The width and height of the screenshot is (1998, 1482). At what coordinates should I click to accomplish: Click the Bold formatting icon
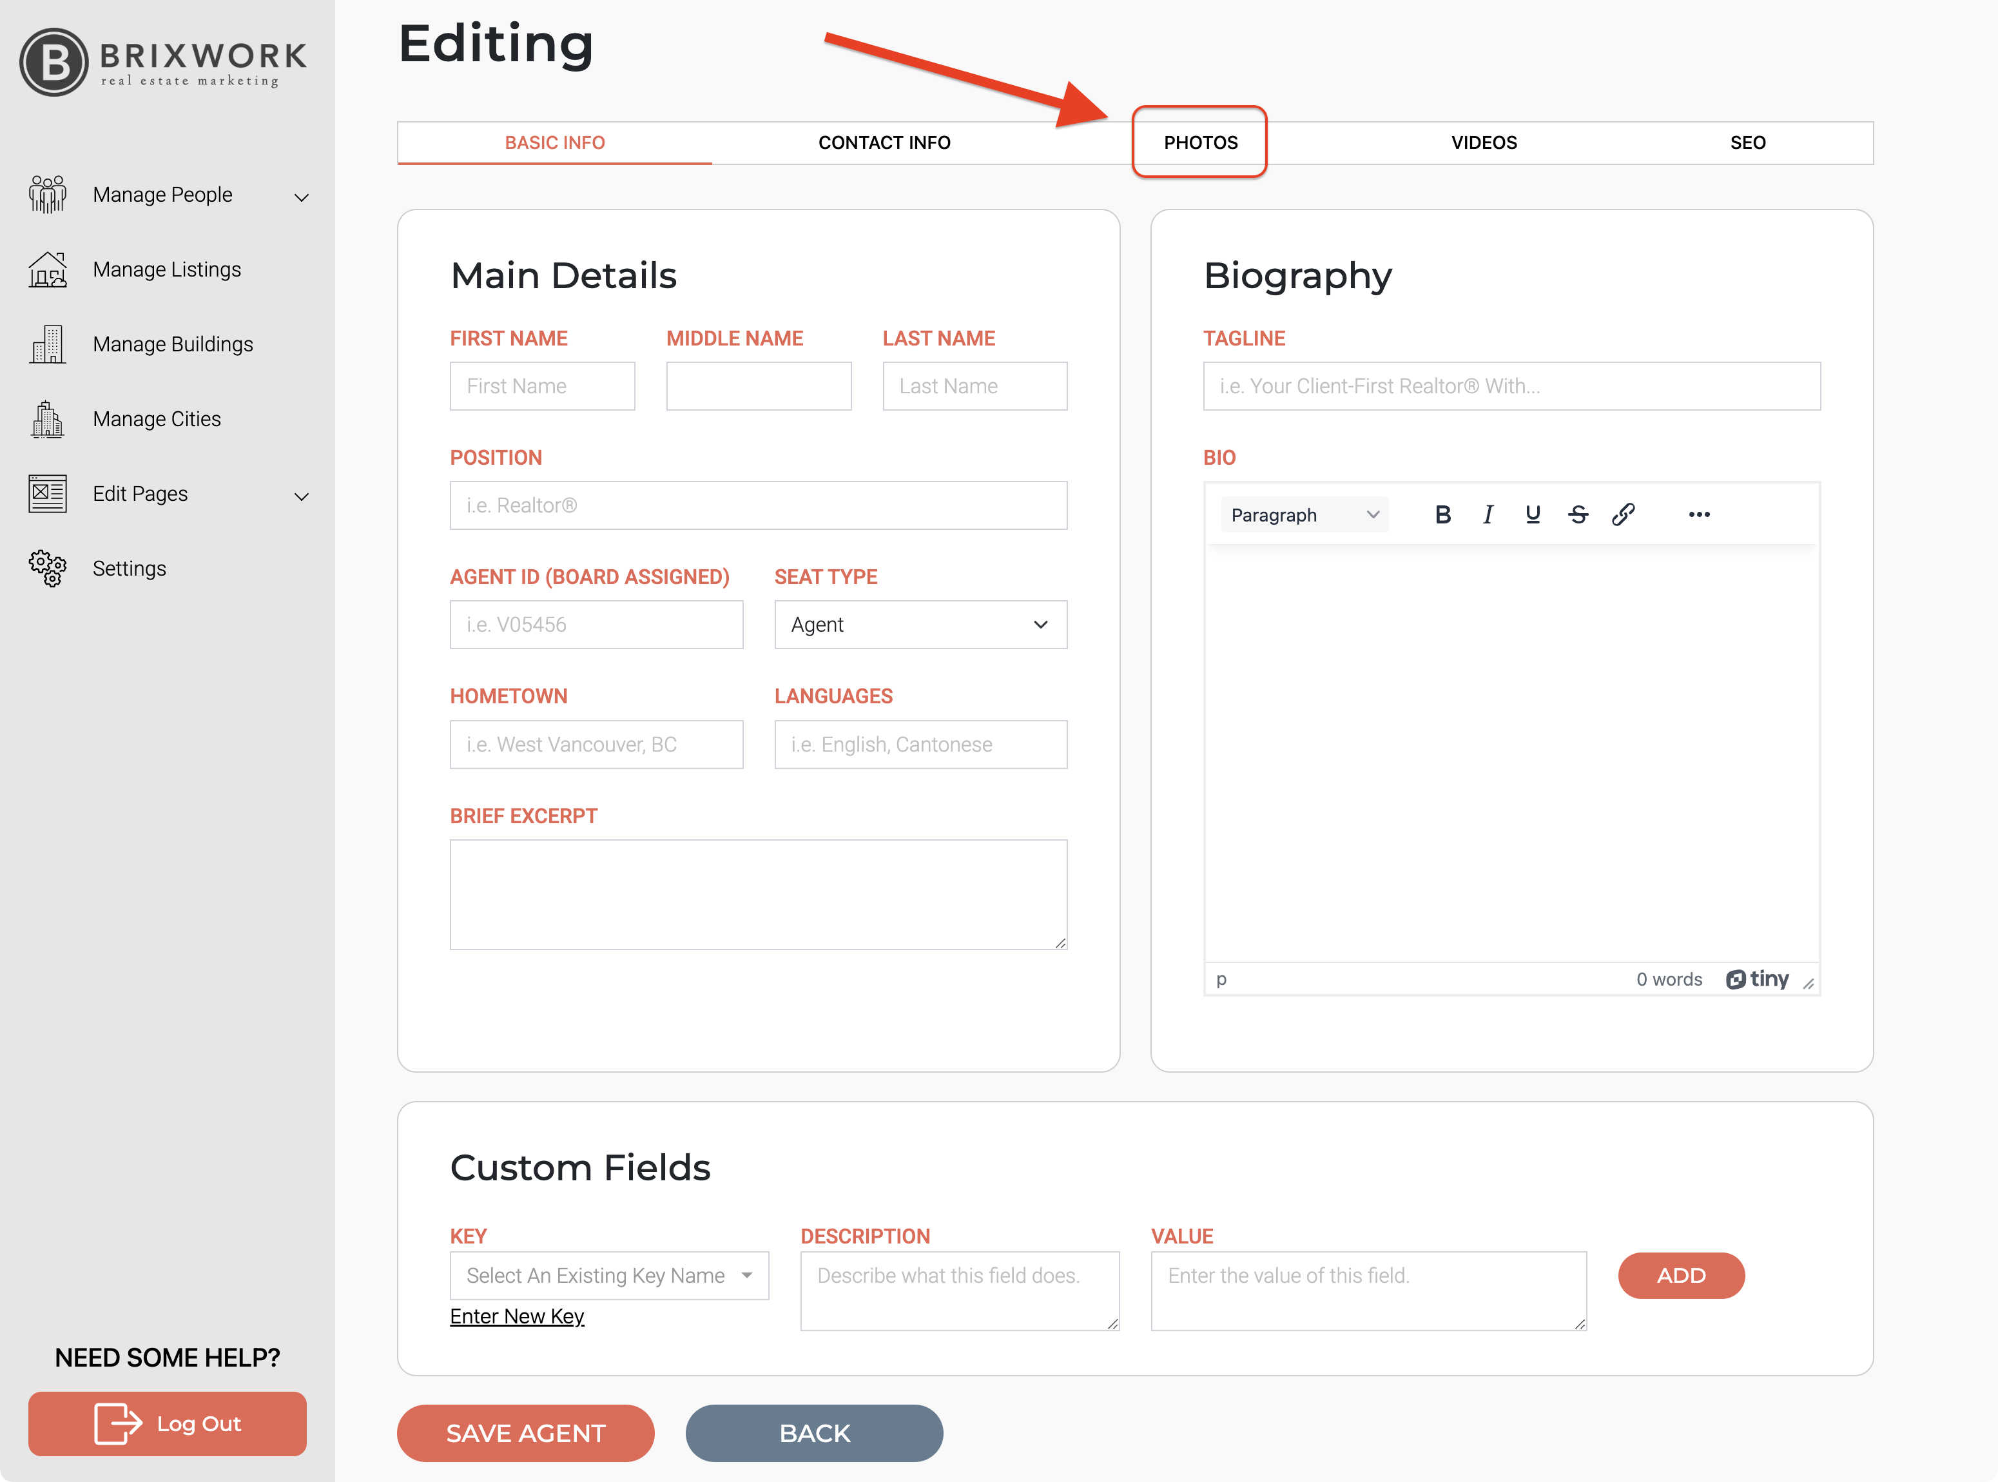click(1442, 514)
